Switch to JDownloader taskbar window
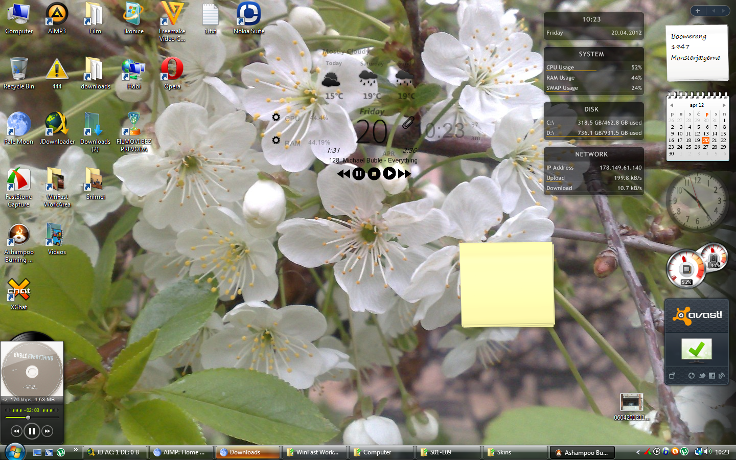The height and width of the screenshot is (460, 736). [x=115, y=452]
